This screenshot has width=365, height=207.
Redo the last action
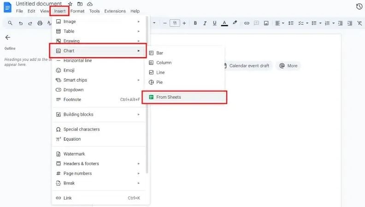[30, 23]
